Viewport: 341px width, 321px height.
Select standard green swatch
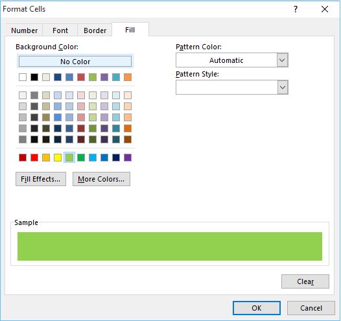coord(81,158)
